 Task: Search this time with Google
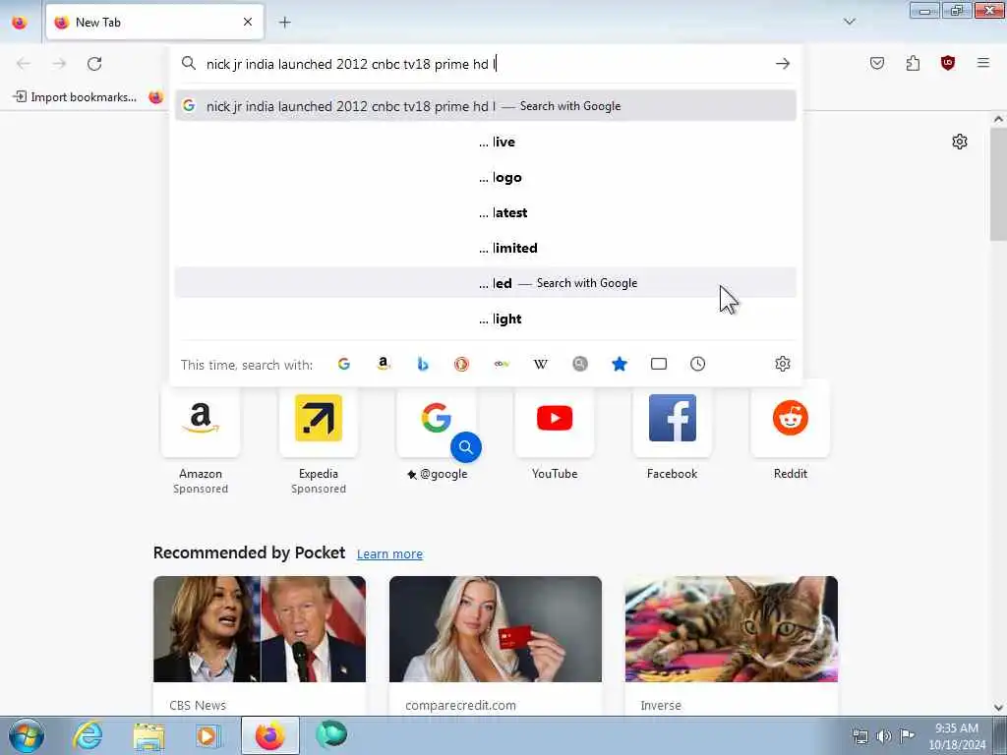point(344,364)
